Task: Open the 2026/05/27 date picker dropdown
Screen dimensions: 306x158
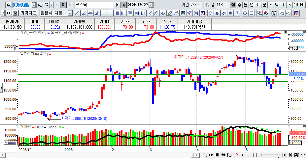Action: click(x=151, y=5)
